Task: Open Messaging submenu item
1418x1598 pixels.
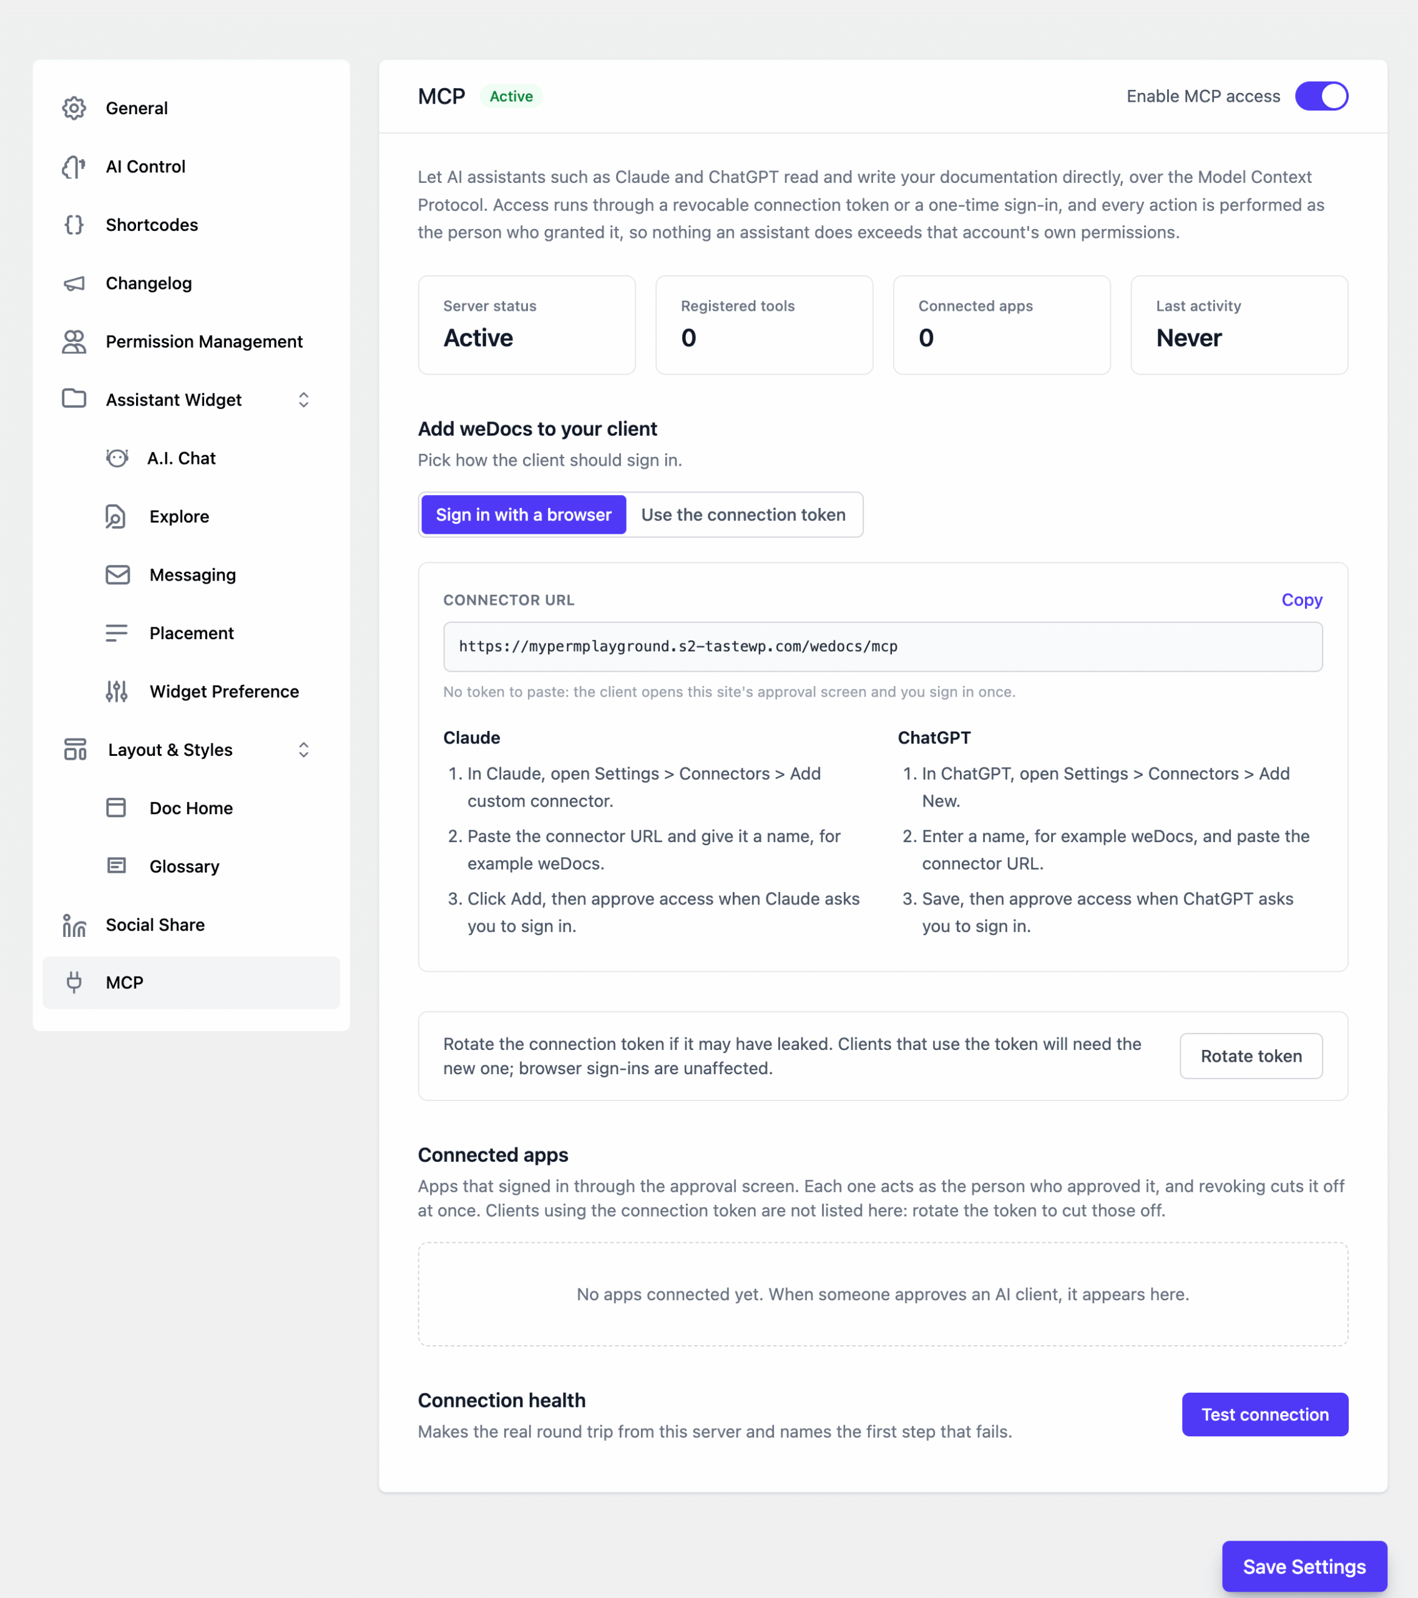Action: [x=192, y=575]
